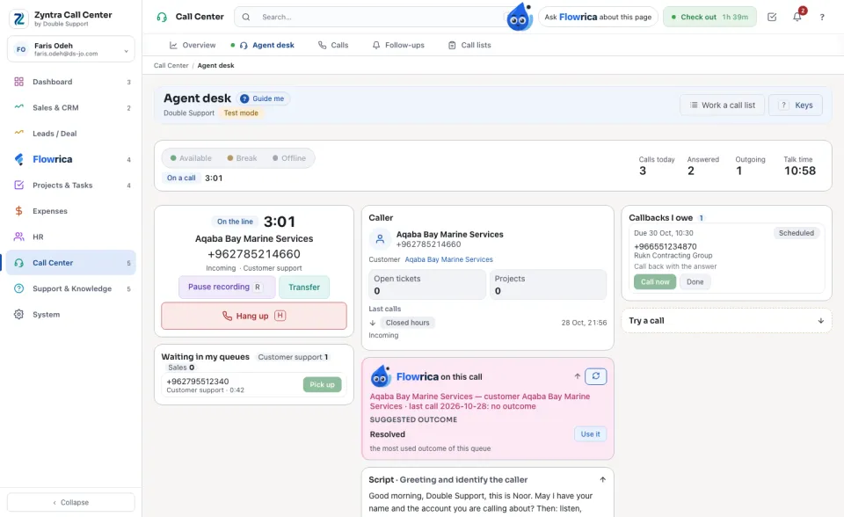Open Aqaba Bay Marine Services customer link
844x517 pixels.
point(449,259)
